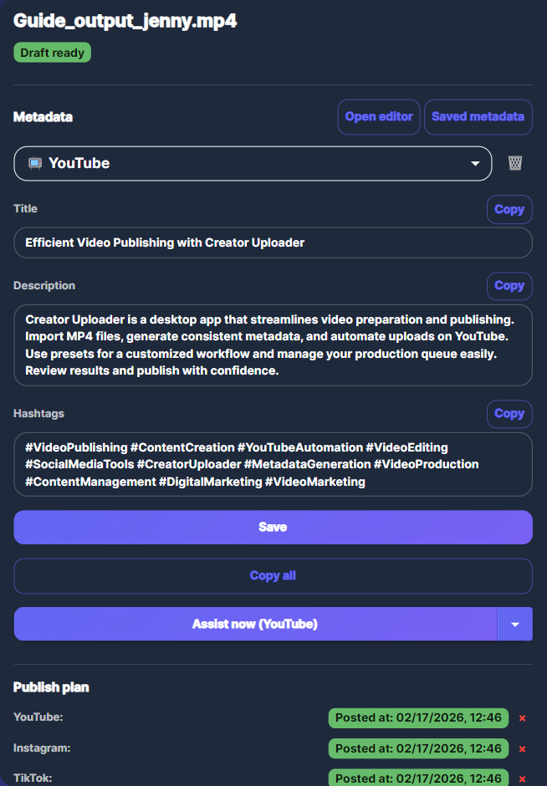This screenshot has width=547, height=786.
Task: Click the trash can delete icon
Action: point(515,163)
